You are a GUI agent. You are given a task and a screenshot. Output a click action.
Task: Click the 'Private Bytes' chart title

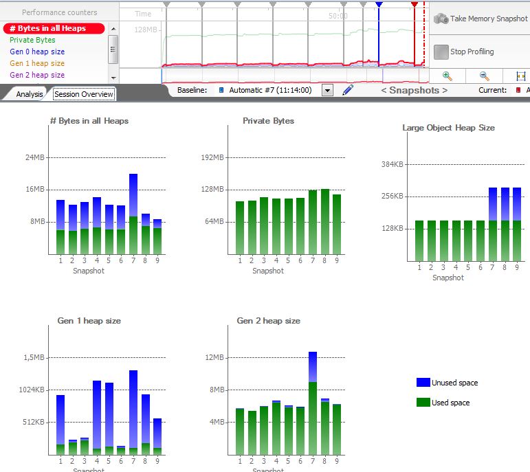268,121
